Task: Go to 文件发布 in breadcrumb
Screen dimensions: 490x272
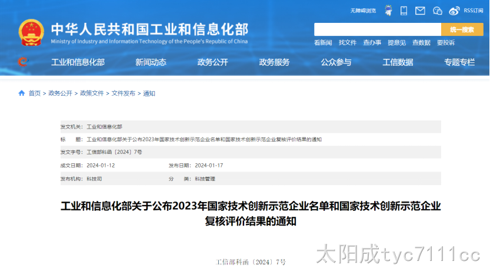Action: (124, 93)
